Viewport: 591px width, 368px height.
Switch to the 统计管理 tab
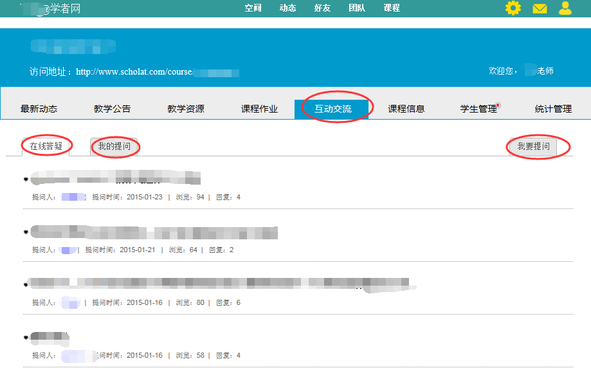click(553, 109)
